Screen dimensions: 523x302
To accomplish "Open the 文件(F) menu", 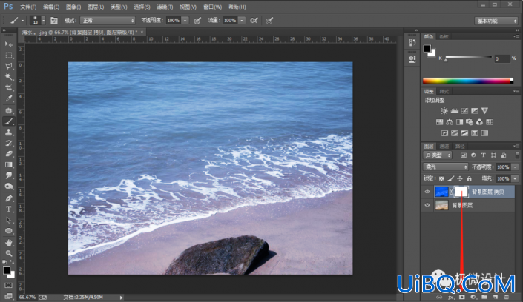I will [x=28, y=7].
